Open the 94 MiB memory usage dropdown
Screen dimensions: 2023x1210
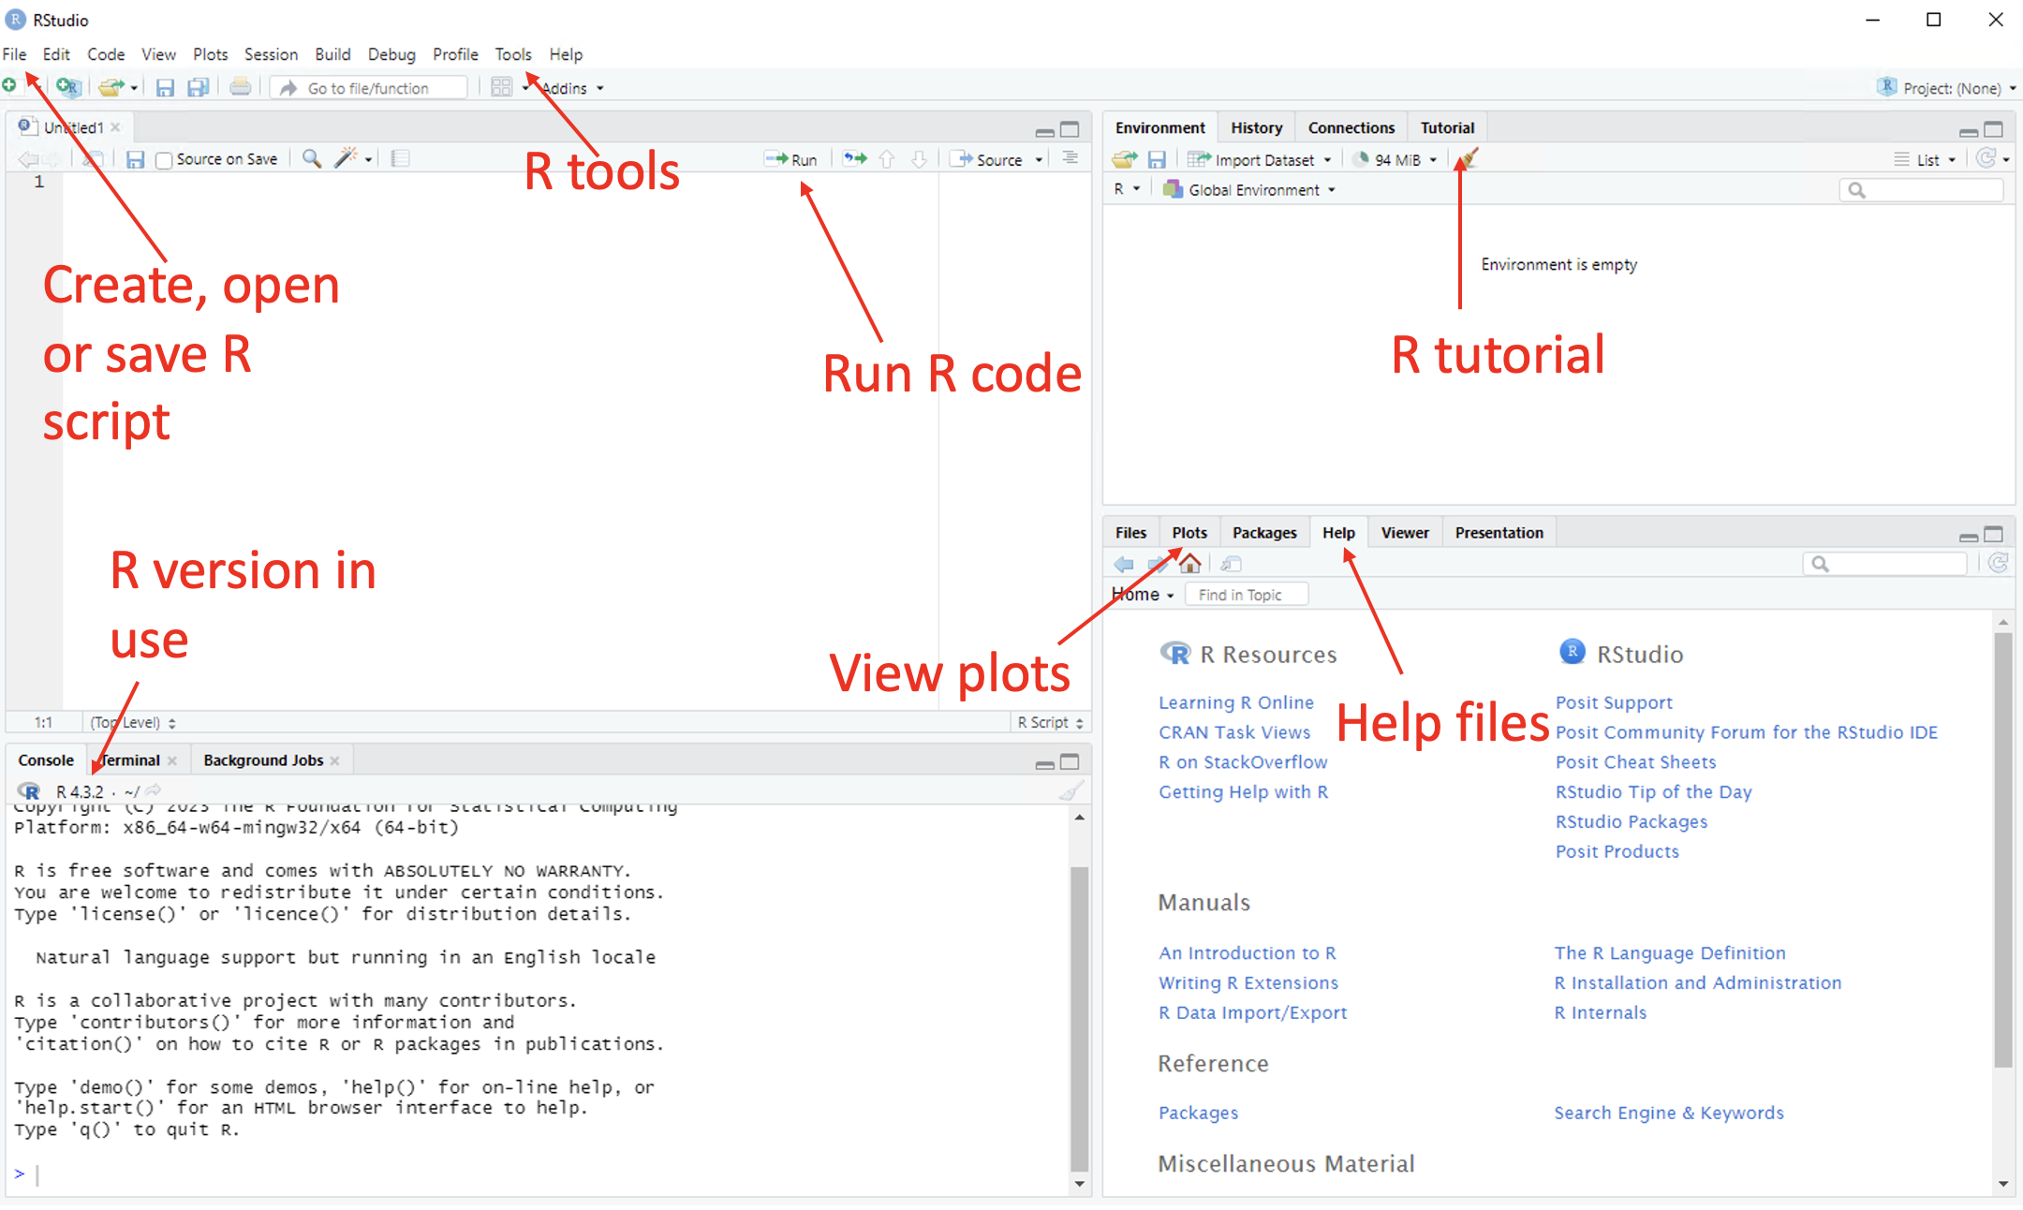tap(1395, 160)
